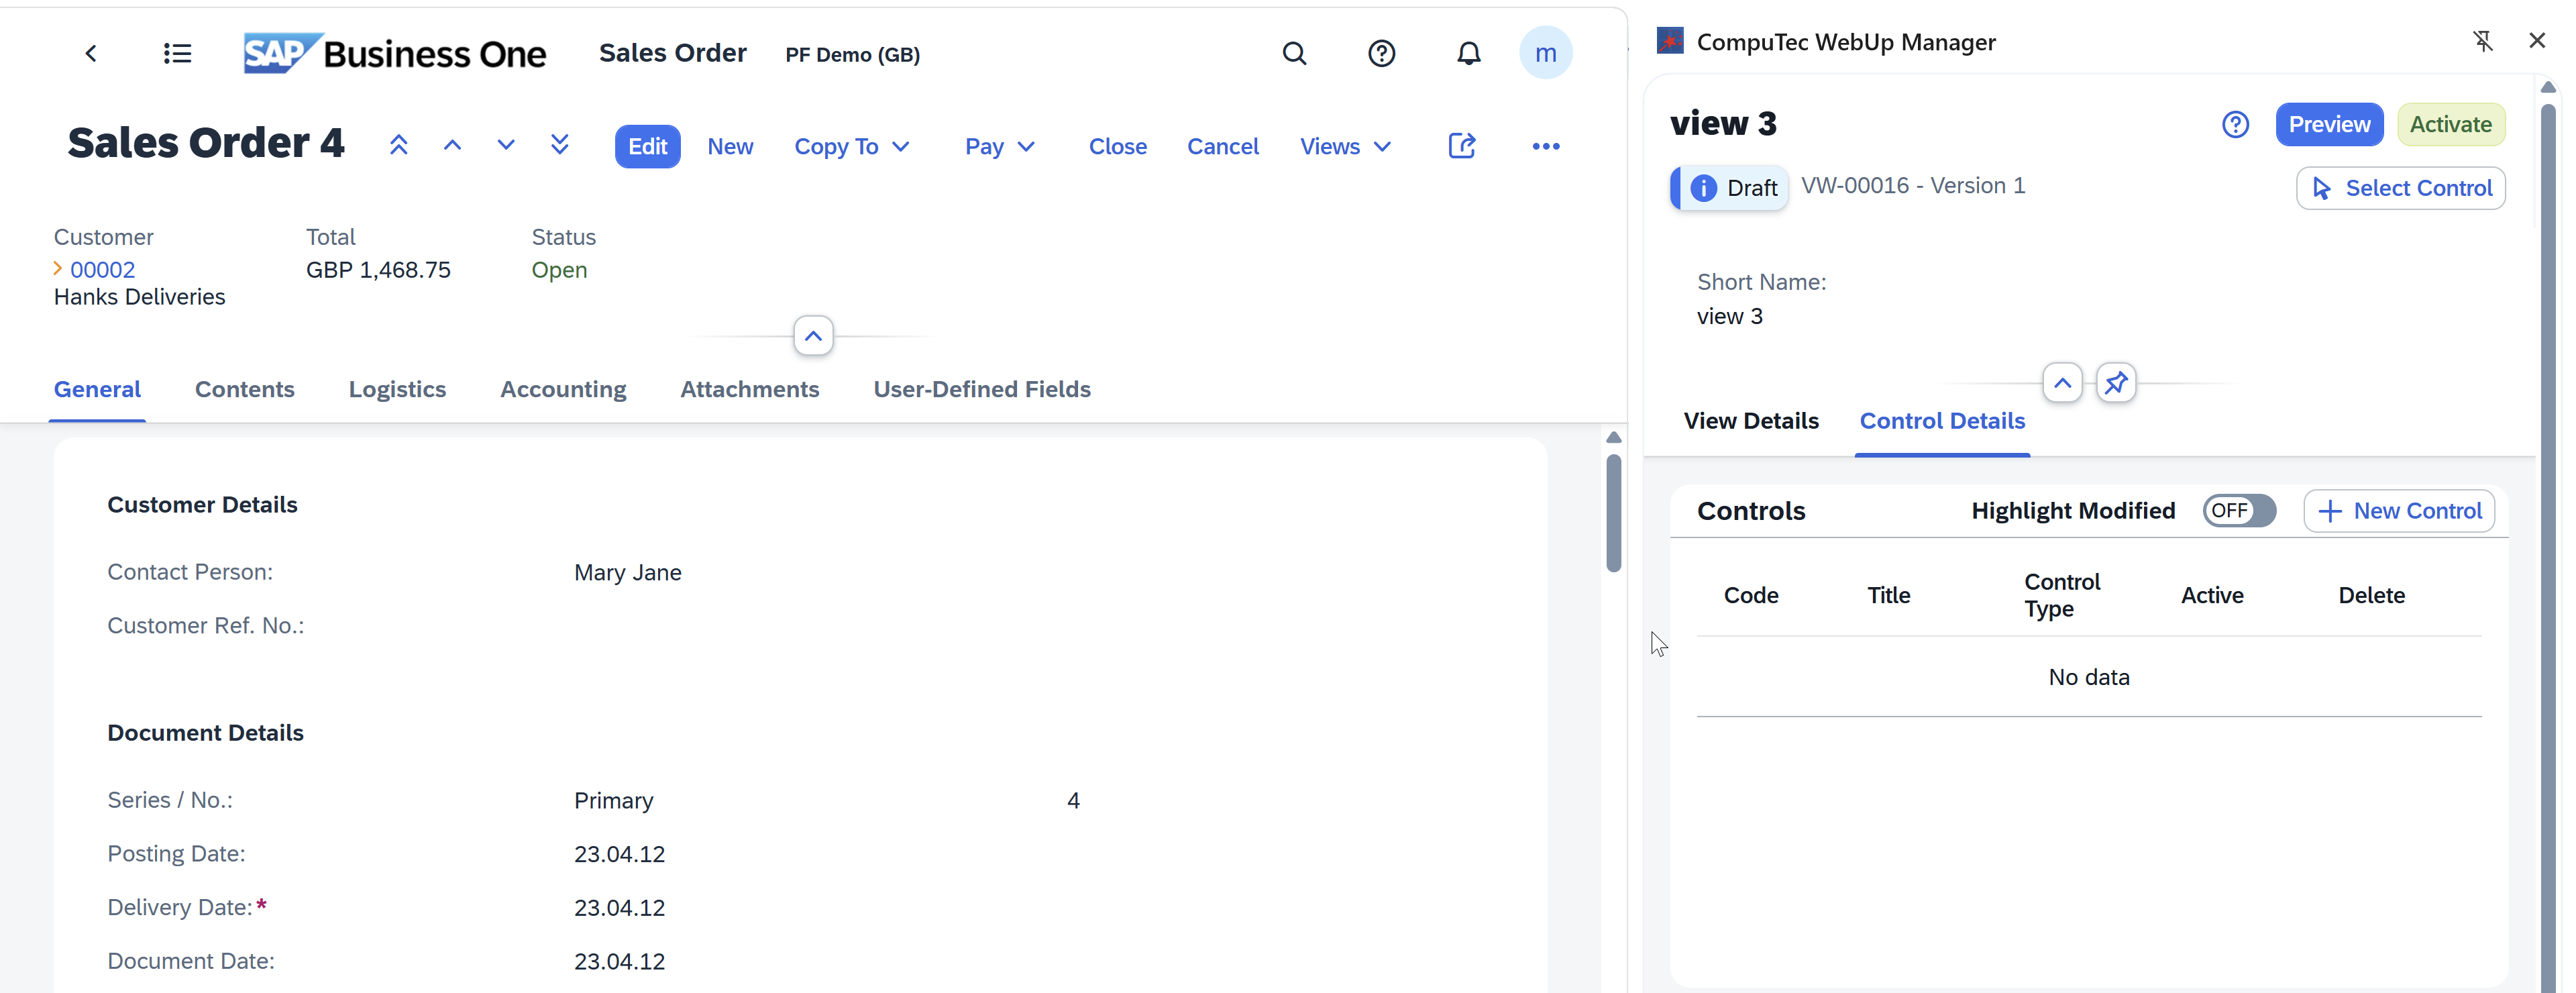Click the Cancel button
This screenshot has width=2576, height=993.
[x=1222, y=147]
